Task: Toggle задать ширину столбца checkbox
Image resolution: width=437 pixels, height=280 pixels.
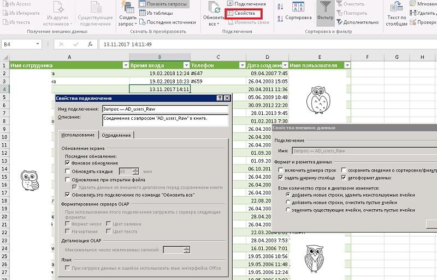Action: [x=281, y=178]
